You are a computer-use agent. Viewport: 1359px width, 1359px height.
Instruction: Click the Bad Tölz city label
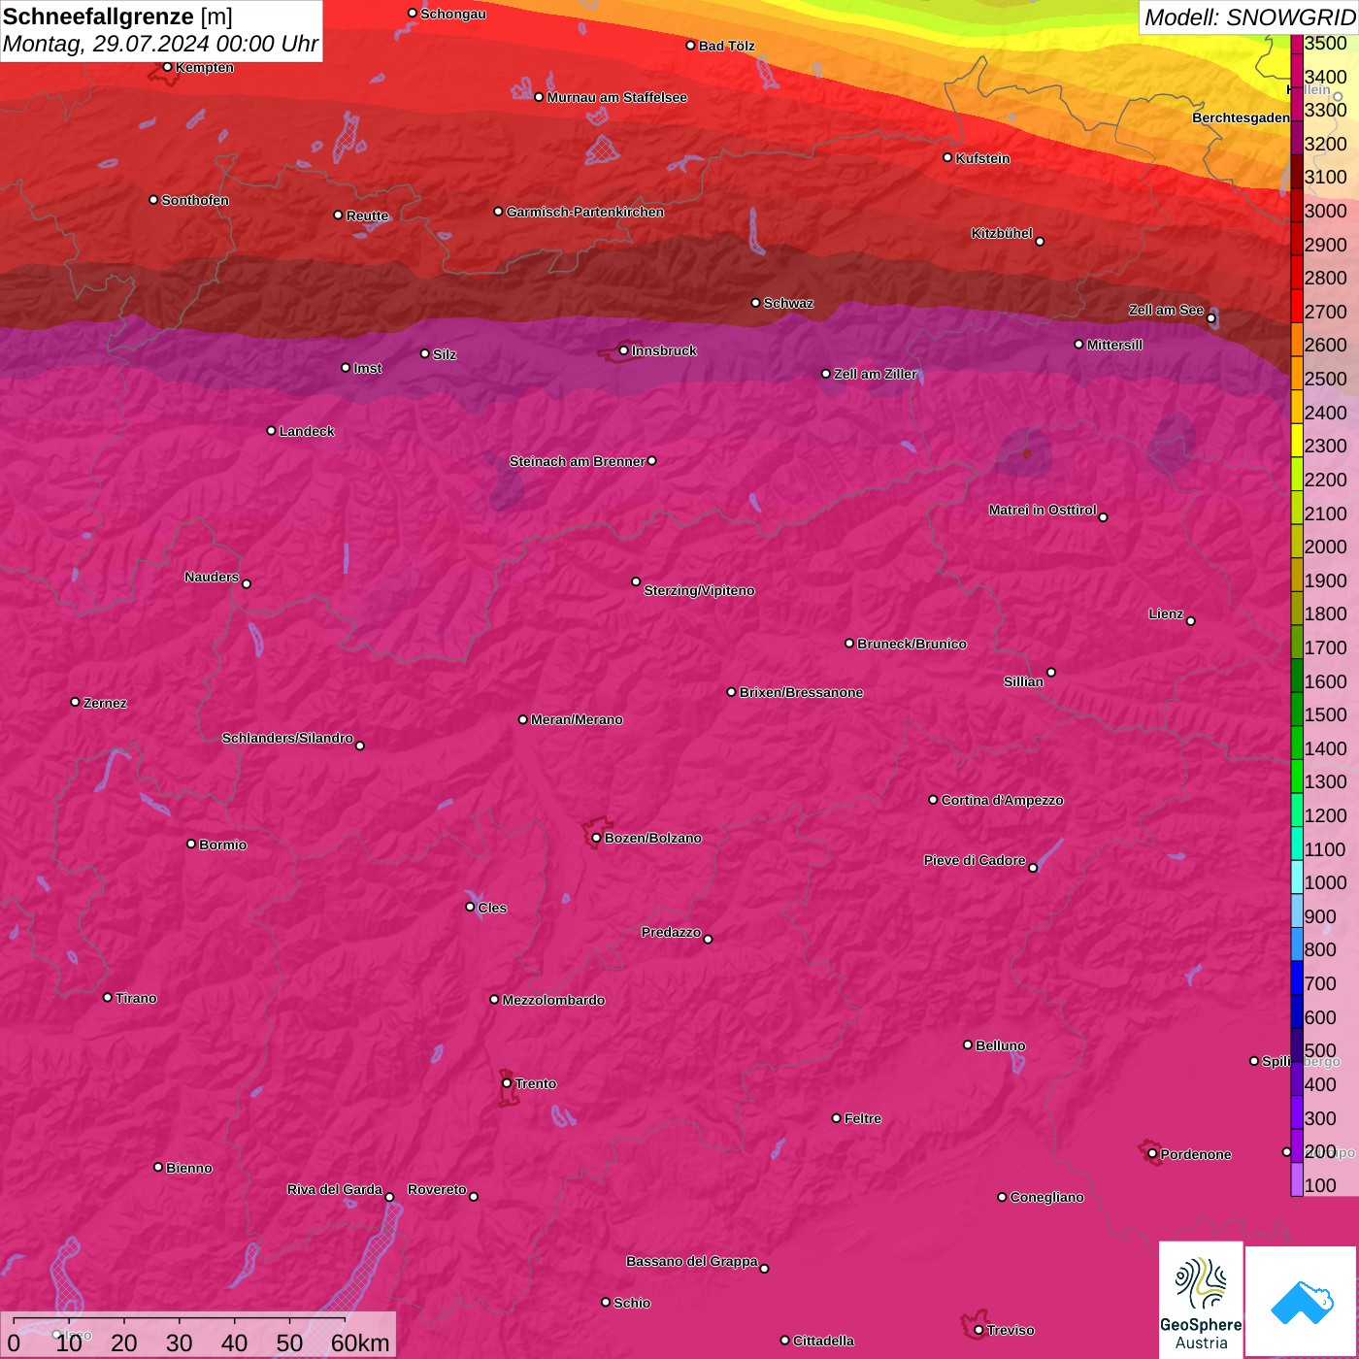click(726, 46)
